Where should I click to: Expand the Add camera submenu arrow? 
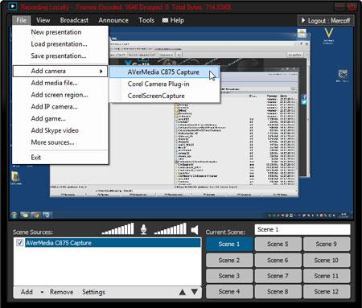[101, 71]
